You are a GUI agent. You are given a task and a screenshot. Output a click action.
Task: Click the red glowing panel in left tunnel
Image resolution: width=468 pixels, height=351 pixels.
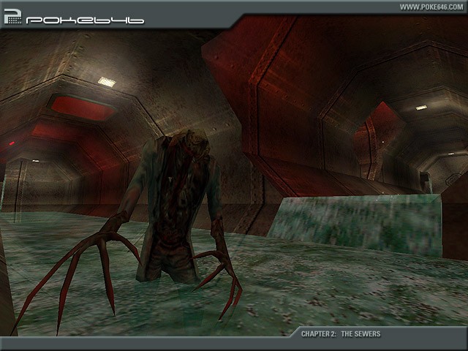click(x=80, y=107)
